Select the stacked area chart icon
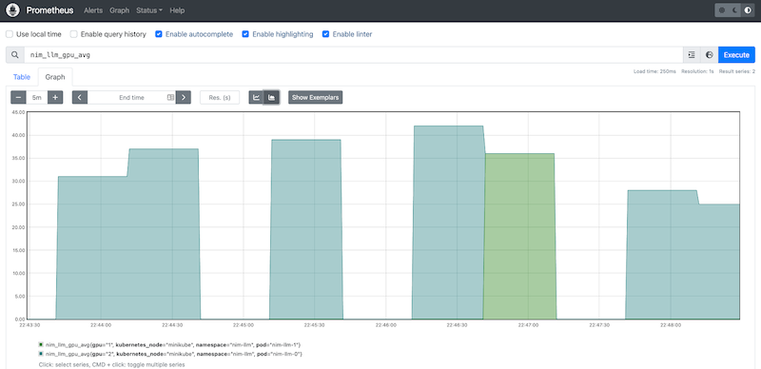The height and width of the screenshot is (369, 761). pos(271,97)
